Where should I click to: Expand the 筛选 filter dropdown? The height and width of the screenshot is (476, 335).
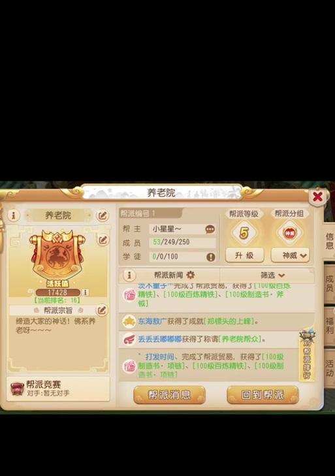click(272, 276)
